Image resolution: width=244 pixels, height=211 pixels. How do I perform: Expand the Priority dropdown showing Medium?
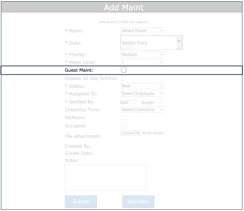[x=142, y=54]
